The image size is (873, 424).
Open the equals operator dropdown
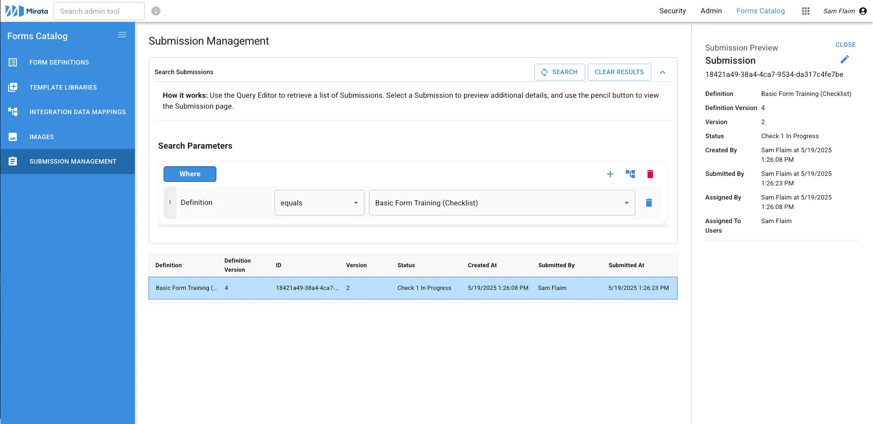tap(319, 203)
